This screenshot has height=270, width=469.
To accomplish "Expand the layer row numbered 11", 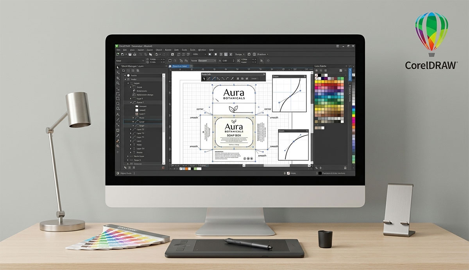I will click(x=131, y=137).
